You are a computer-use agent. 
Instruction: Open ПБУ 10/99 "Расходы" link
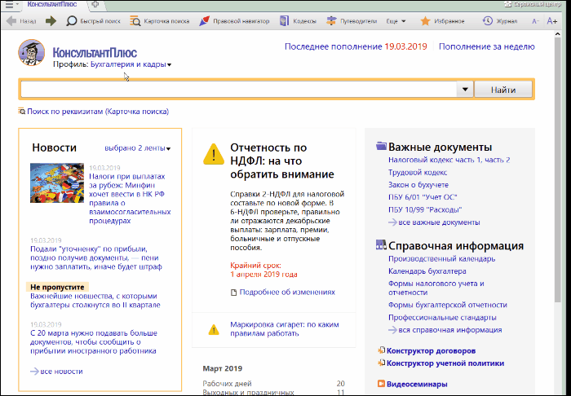click(425, 210)
